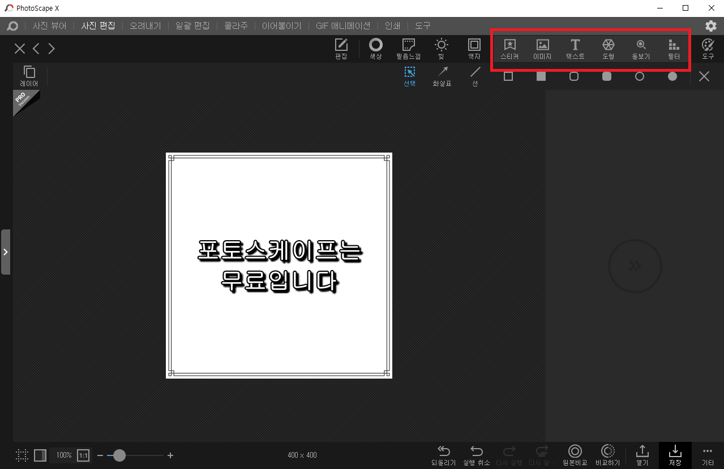Click the zoom slider handle
Image resolution: width=724 pixels, height=469 pixels.
[x=119, y=455]
